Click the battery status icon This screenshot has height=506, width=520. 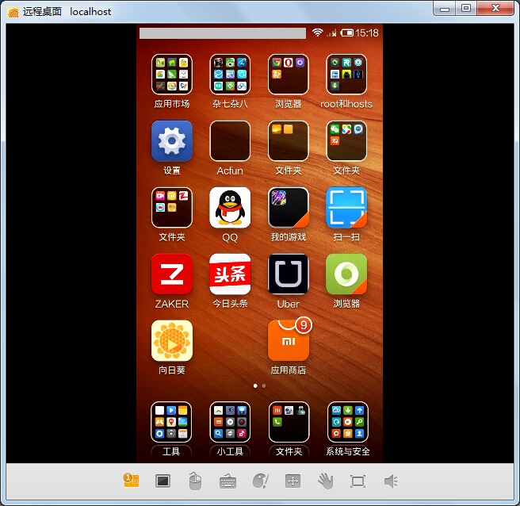(x=347, y=33)
